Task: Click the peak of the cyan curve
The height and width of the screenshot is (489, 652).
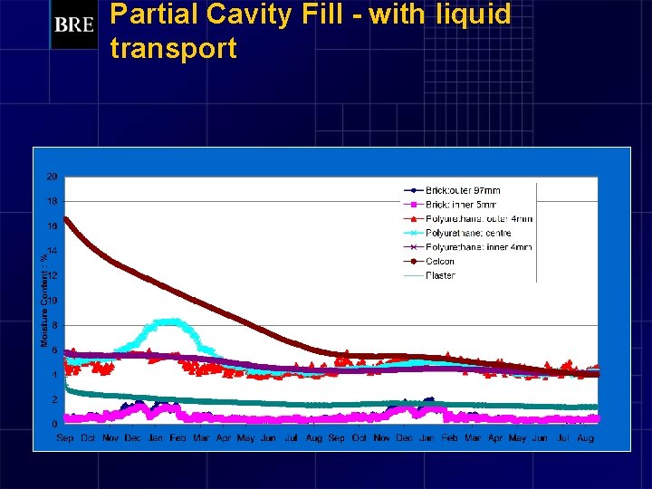Action: pyautogui.click(x=168, y=321)
